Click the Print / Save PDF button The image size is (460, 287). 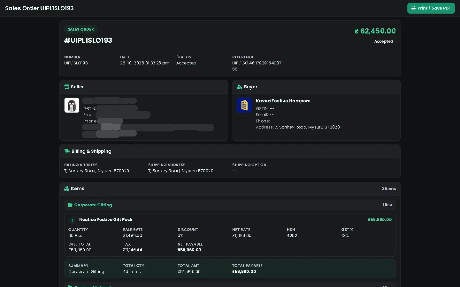(431, 8)
